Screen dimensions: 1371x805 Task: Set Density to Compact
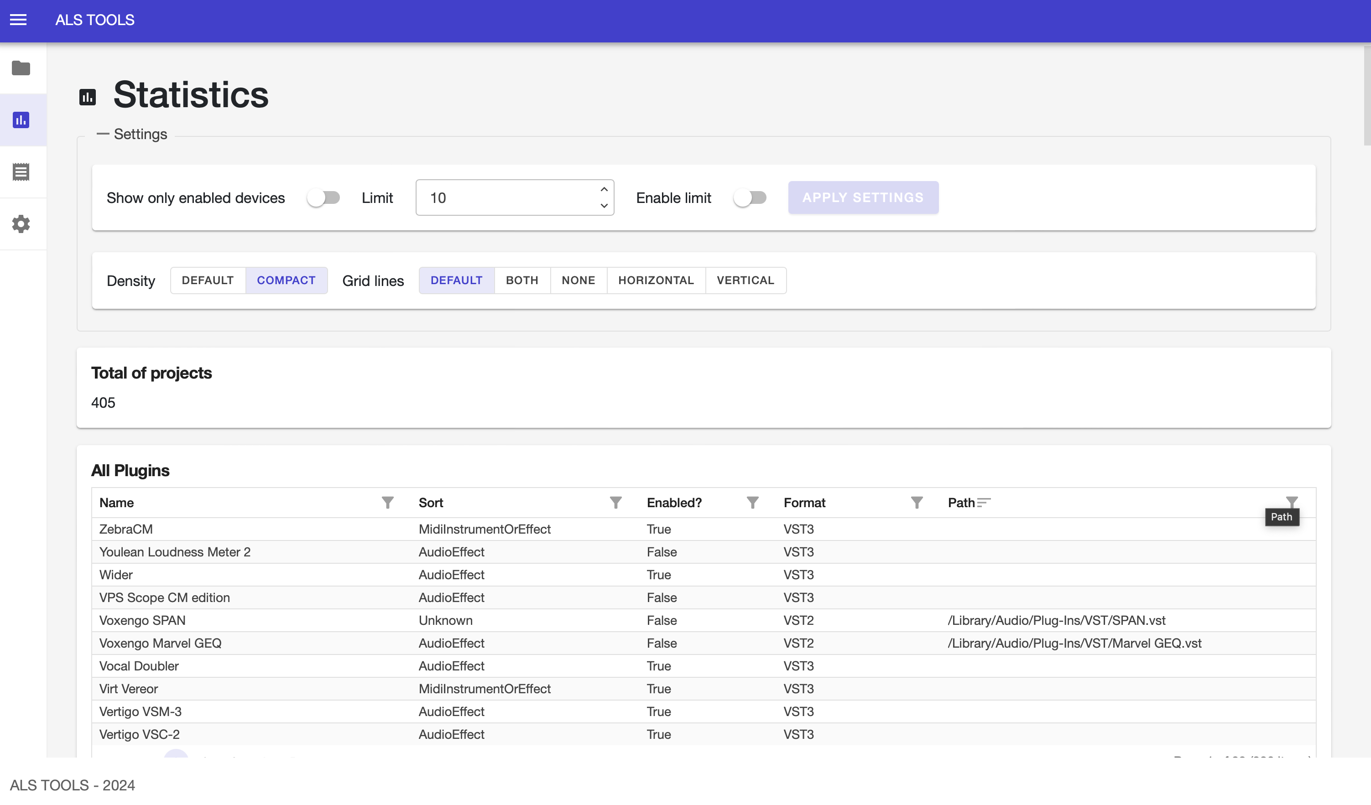coord(286,280)
